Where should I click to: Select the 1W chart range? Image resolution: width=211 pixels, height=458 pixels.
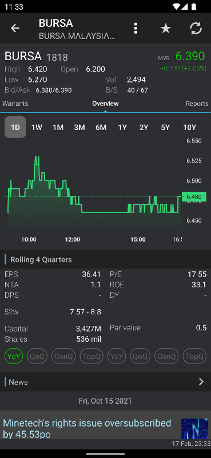[x=37, y=127]
